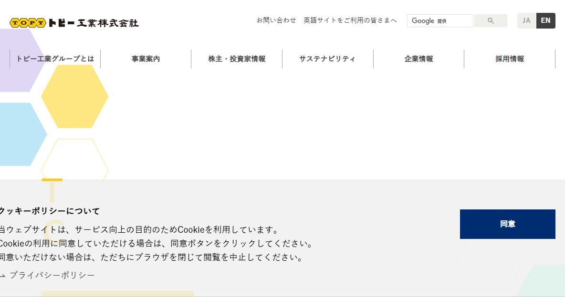Open 英語サイトをご利用の皆さまへ link

pos(350,20)
